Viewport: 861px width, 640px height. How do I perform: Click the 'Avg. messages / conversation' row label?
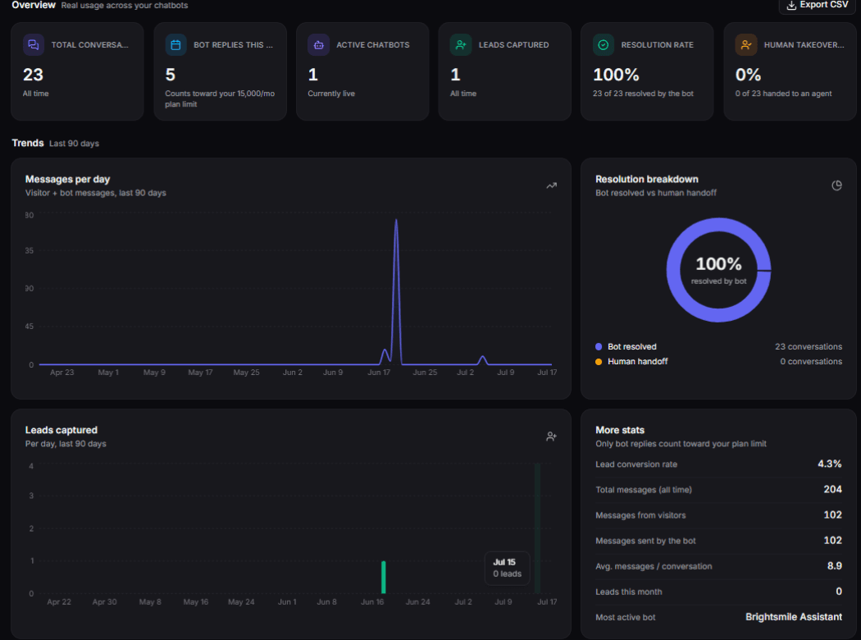654,566
